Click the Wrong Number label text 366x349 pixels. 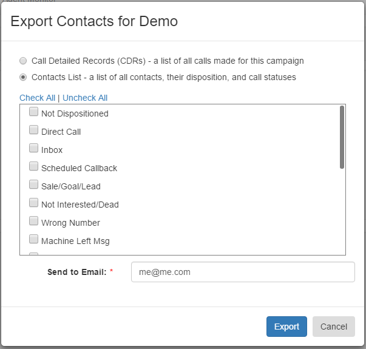(x=70, y=223)
